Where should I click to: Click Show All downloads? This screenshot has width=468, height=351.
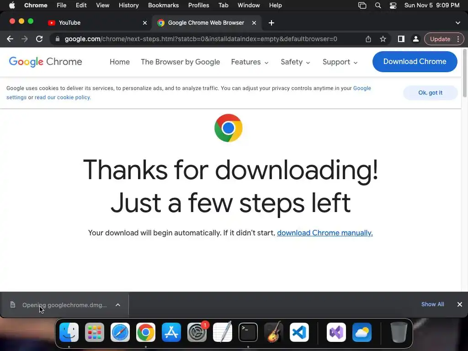click(432, 304)
